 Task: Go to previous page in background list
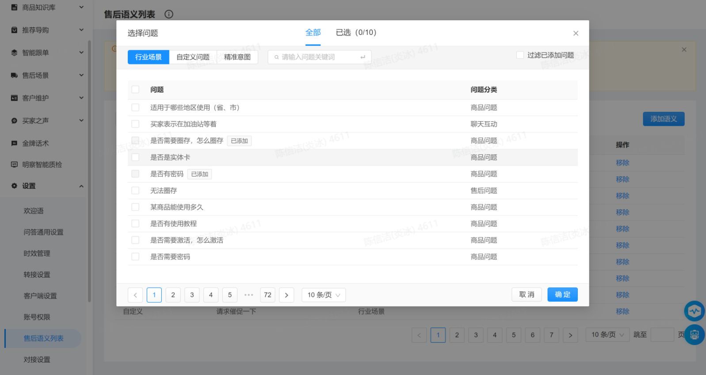pyautogui.click(x=419, y=335)
